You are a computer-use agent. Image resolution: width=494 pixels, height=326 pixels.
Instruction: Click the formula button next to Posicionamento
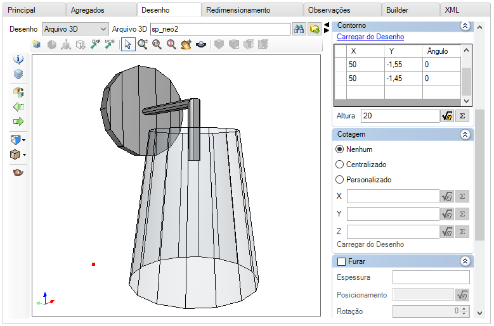tap(462, 295)
